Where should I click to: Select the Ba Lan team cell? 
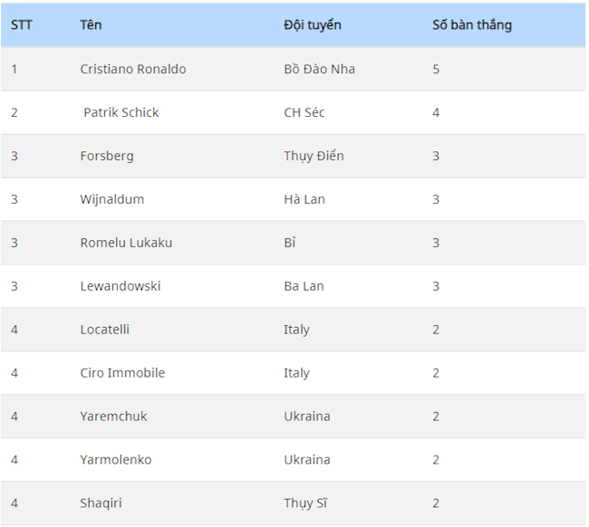304,286
